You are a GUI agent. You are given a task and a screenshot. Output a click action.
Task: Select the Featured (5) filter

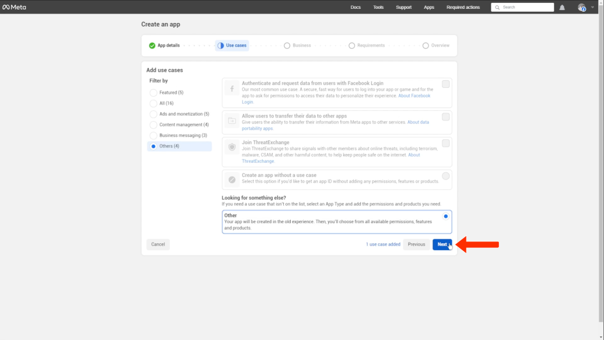pyautogui.click(x=153, y=93)
